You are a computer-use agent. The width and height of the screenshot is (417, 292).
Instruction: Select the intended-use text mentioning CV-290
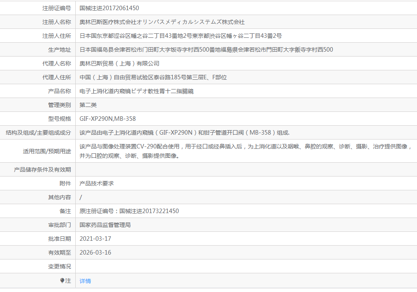pyautogui.click(x=245, y=151)
